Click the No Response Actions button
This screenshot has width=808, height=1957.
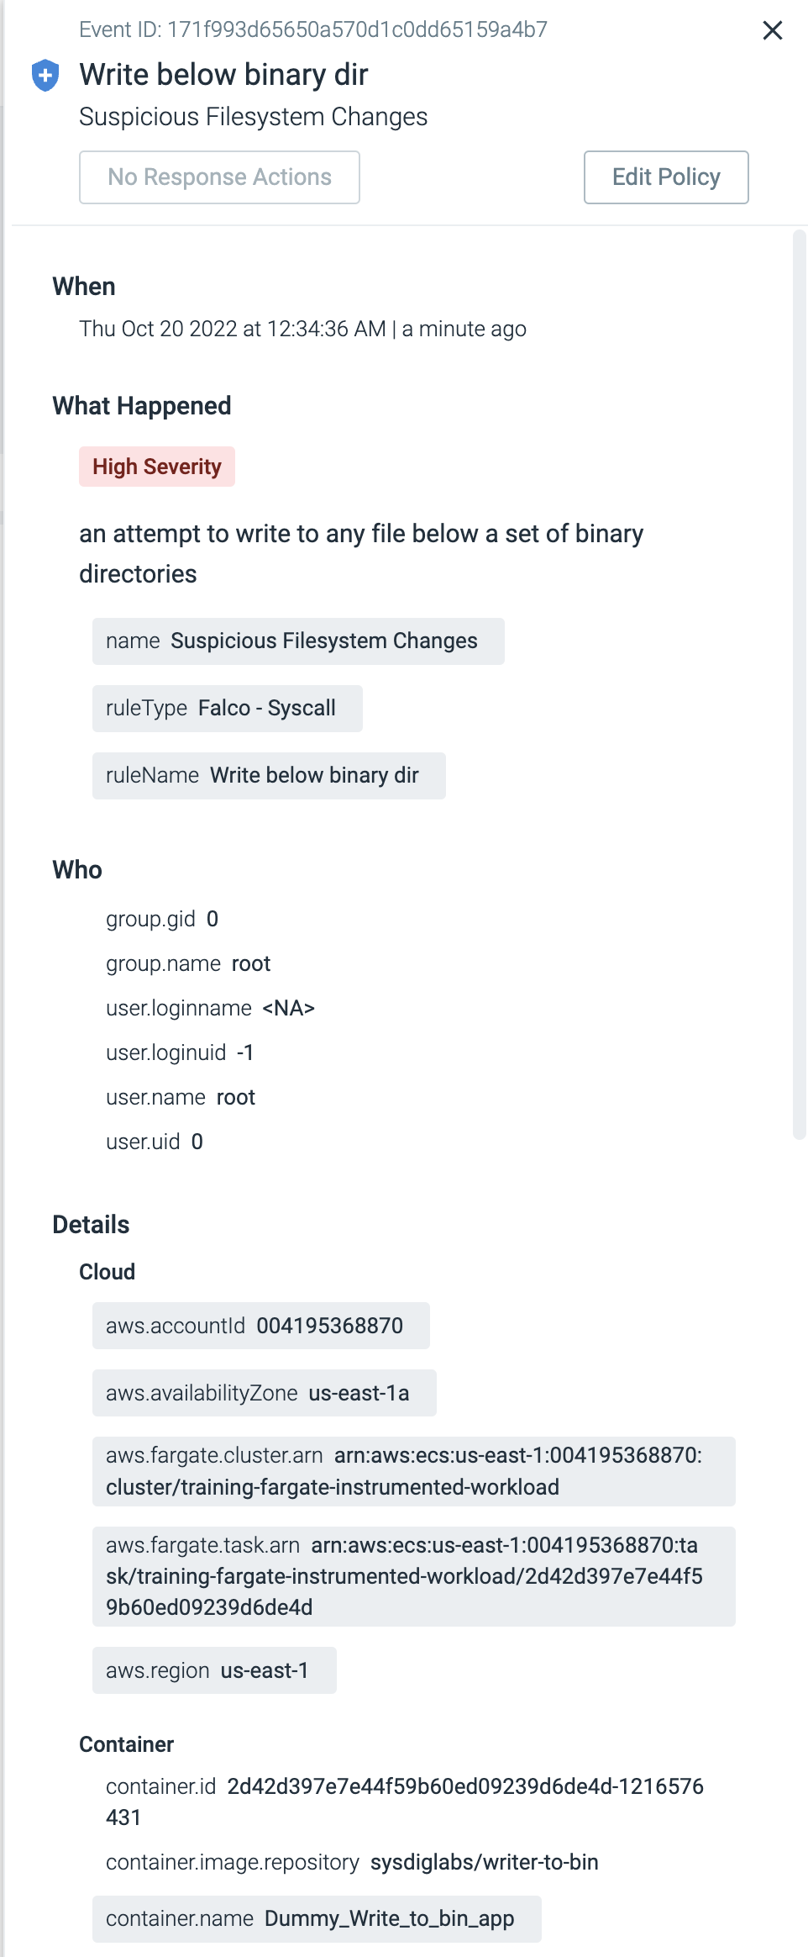click(219, 177)
